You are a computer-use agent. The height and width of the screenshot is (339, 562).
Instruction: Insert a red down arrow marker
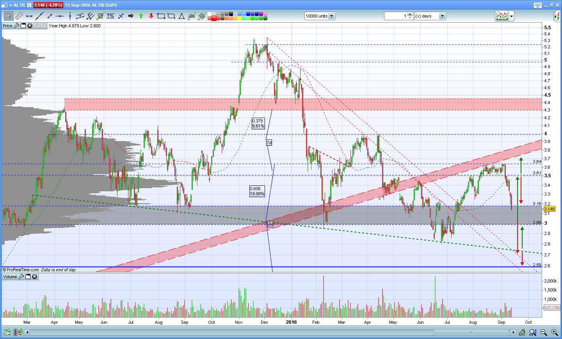tap(151, 16)
